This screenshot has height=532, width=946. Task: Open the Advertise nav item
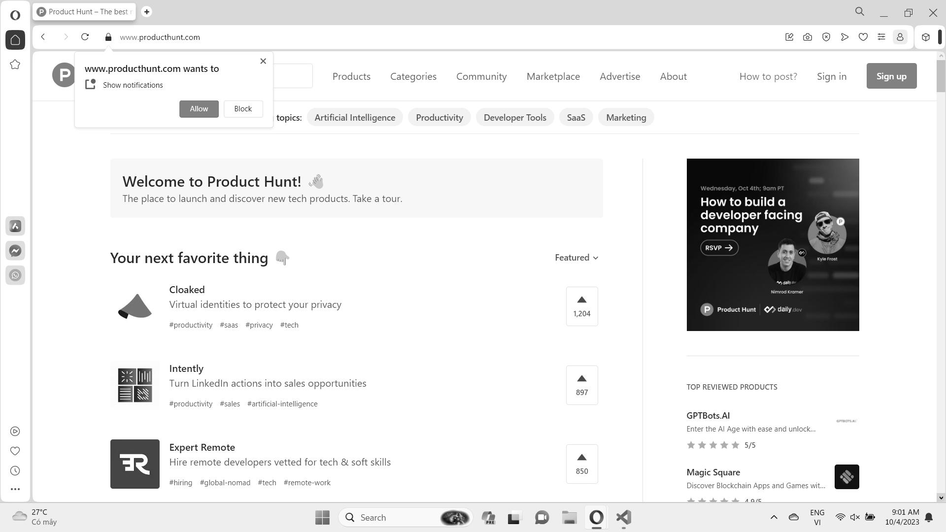(x=620, y=76)
